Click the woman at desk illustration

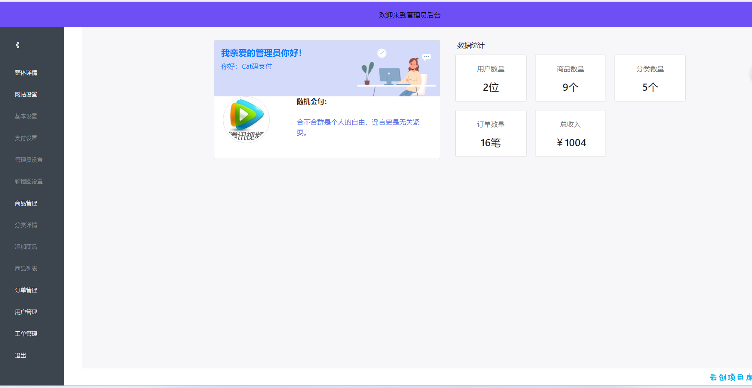click(396, 72)
